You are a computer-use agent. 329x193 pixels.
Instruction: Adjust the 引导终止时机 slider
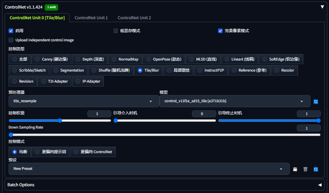(x=269, y=121)
